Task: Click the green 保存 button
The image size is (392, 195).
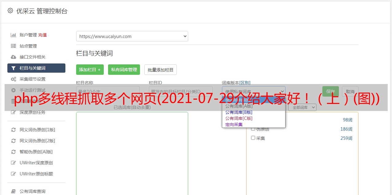Action: point(331,91)
